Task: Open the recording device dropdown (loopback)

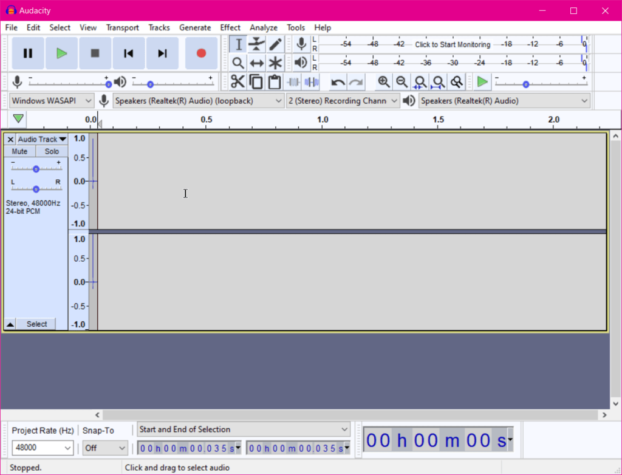Action: point(199,101)
